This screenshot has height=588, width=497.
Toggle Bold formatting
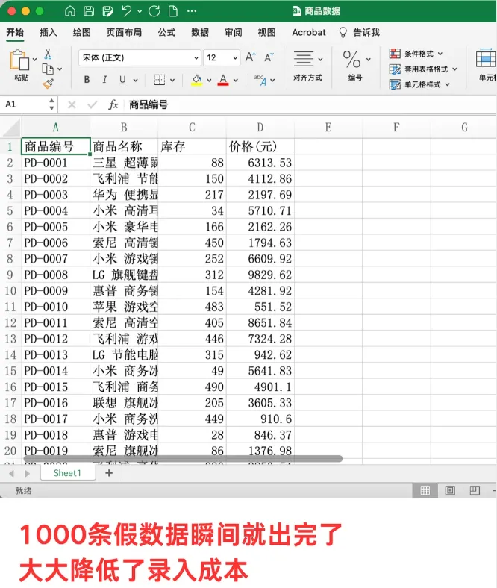pyautogui.click(x=87, y=80)
